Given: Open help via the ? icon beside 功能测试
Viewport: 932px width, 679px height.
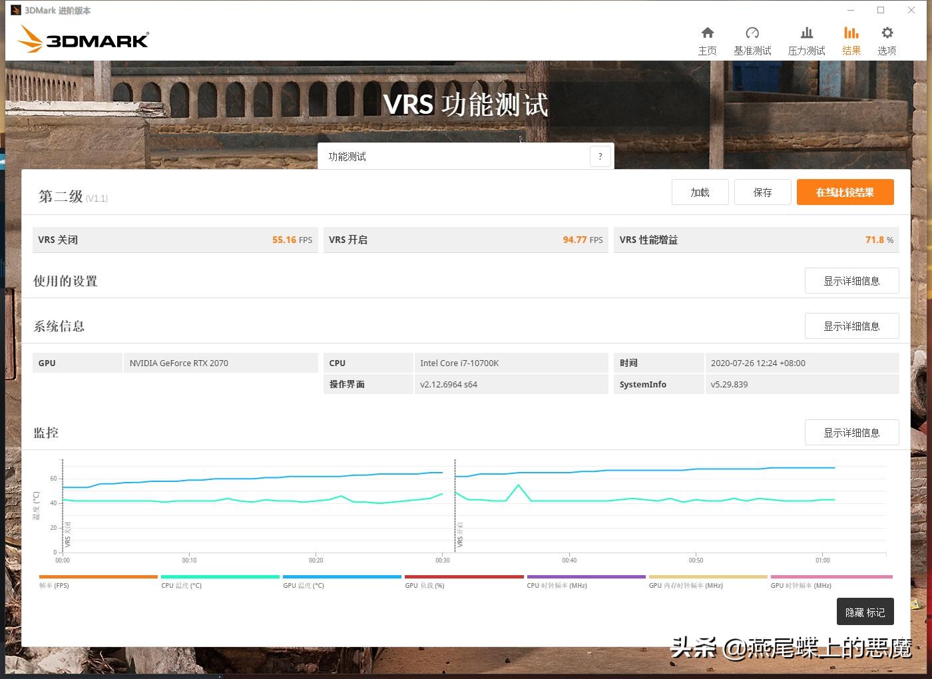Looking at the screenshot, I should click(600, 156).
